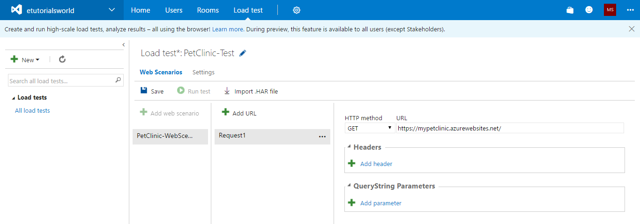Image resolution: width=640 pixels, height=224 pixels.
Task: Switch to the Settings tab
Action: pos(203,72)
